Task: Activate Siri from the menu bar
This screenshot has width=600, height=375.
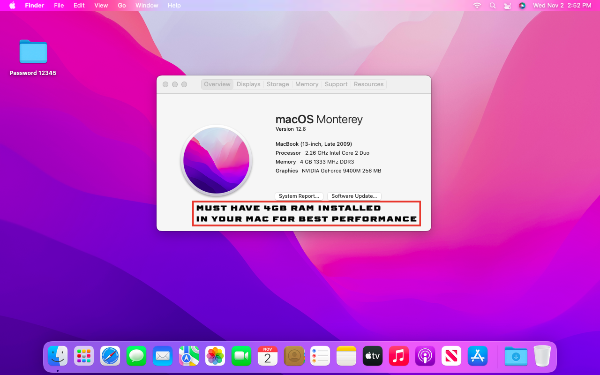Action: point(522,5)
